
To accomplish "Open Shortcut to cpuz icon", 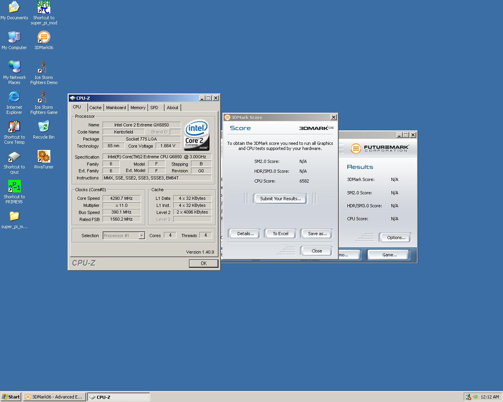I will coord(14,162).
